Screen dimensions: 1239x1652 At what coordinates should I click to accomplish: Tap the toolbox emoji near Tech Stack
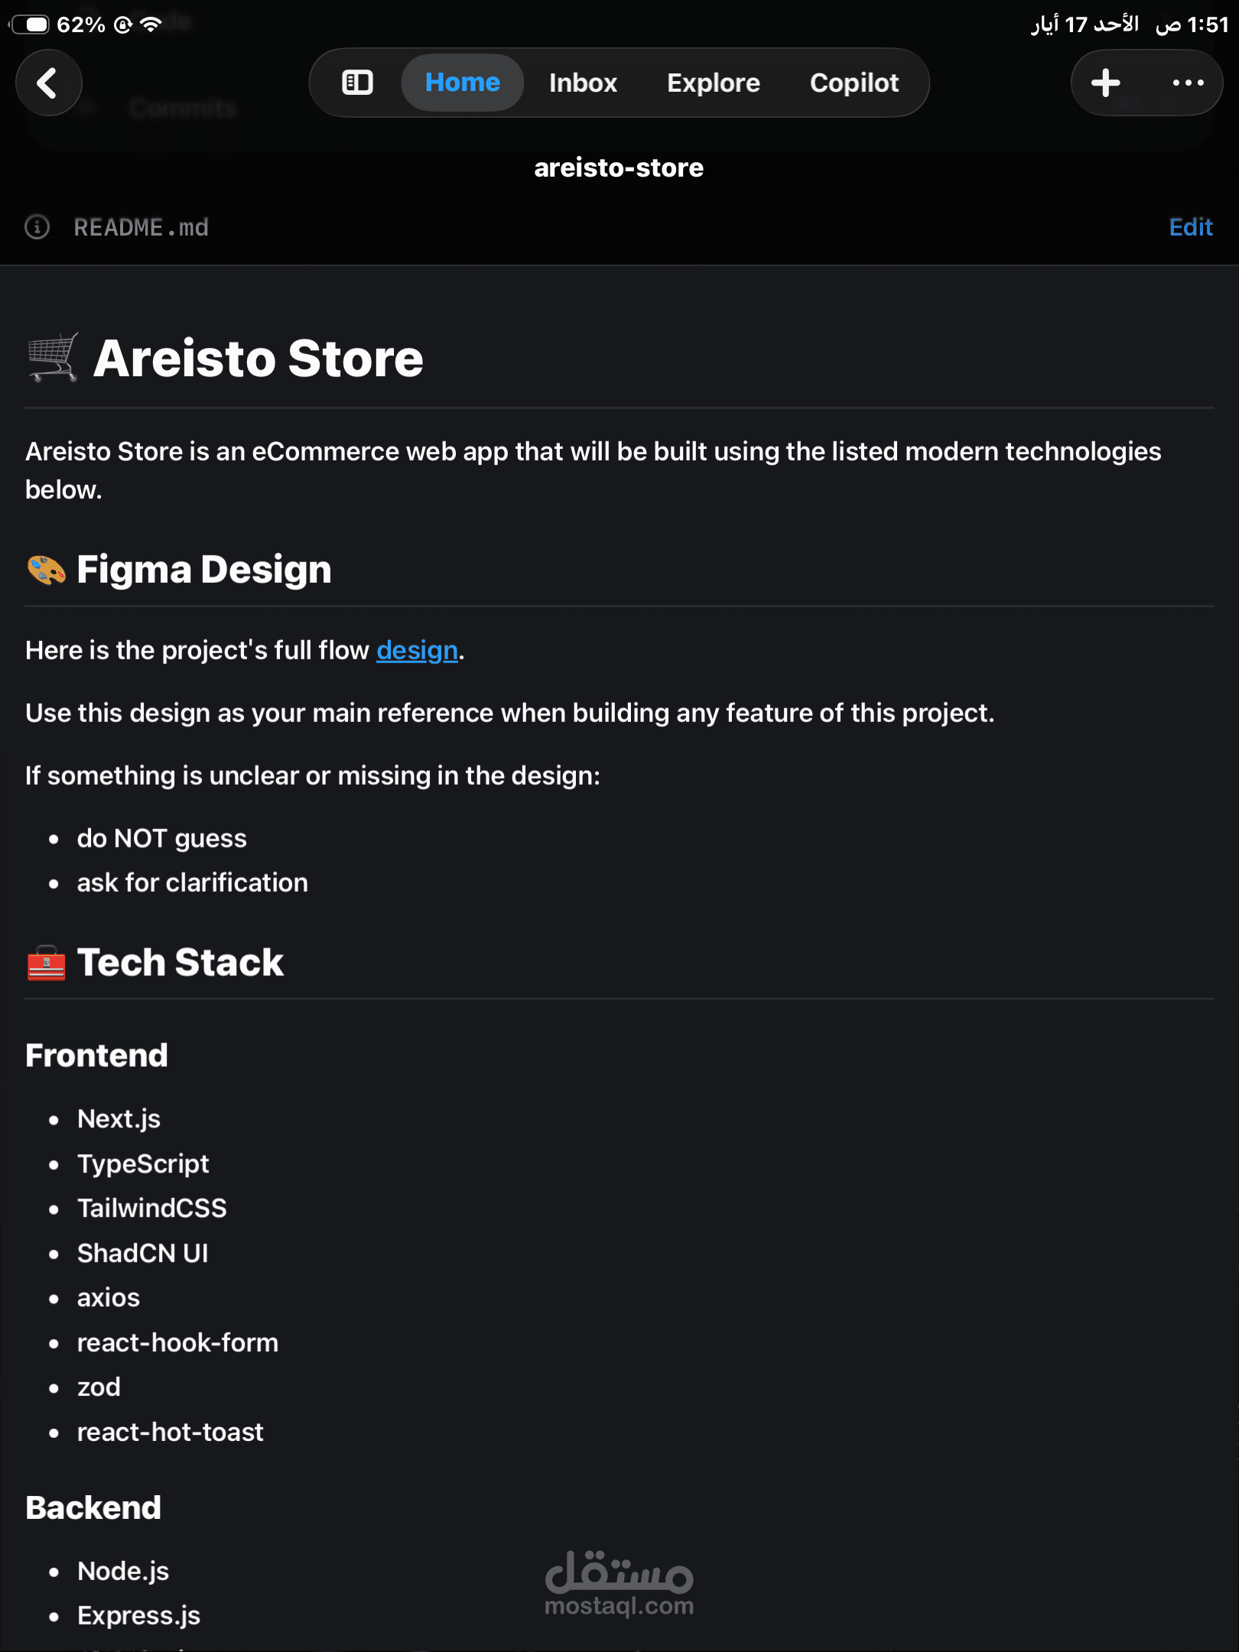[46, 962]
